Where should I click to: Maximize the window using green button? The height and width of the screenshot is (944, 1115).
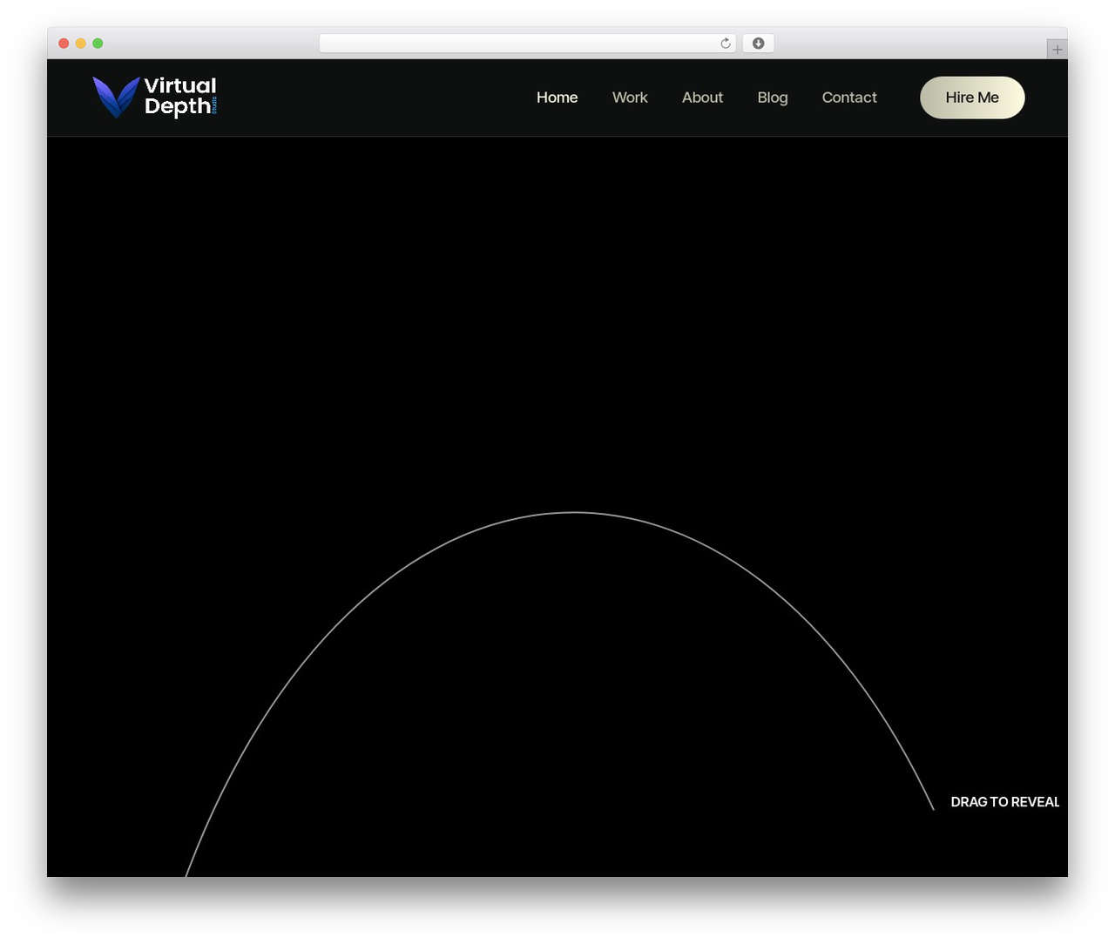click(x=98, y=44)
